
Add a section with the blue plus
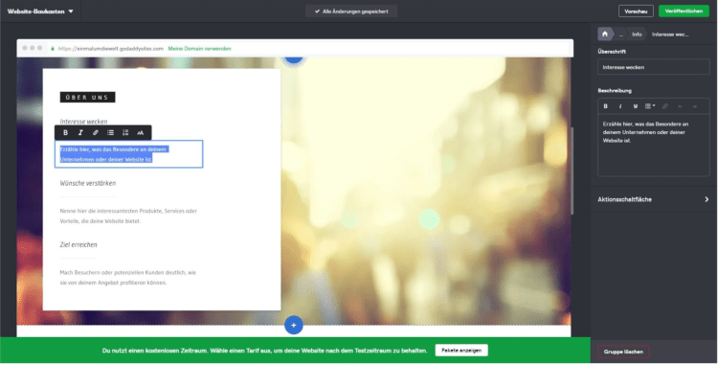[294, 325]
